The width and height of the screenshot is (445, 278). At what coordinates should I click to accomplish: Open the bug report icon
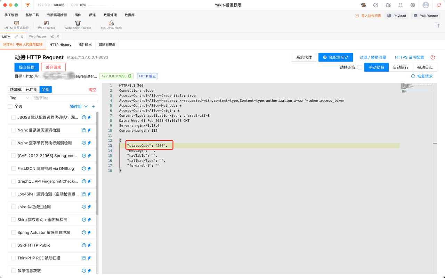(388, 5)
